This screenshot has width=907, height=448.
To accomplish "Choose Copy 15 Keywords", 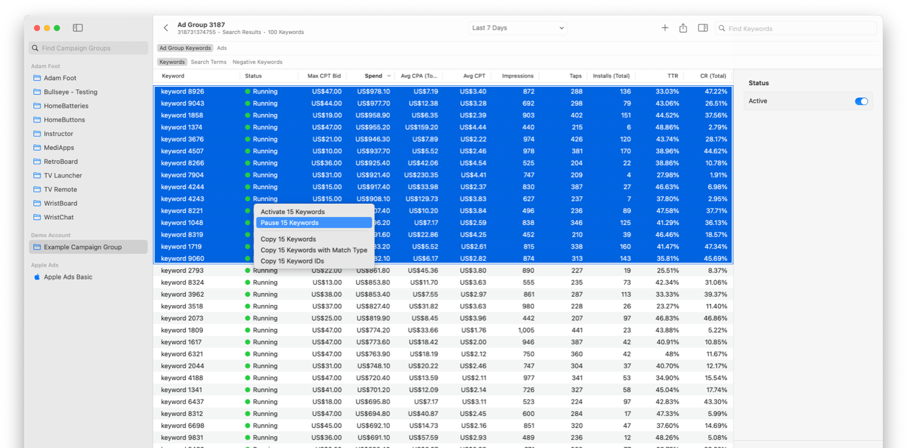I will [x=288, y=240].
